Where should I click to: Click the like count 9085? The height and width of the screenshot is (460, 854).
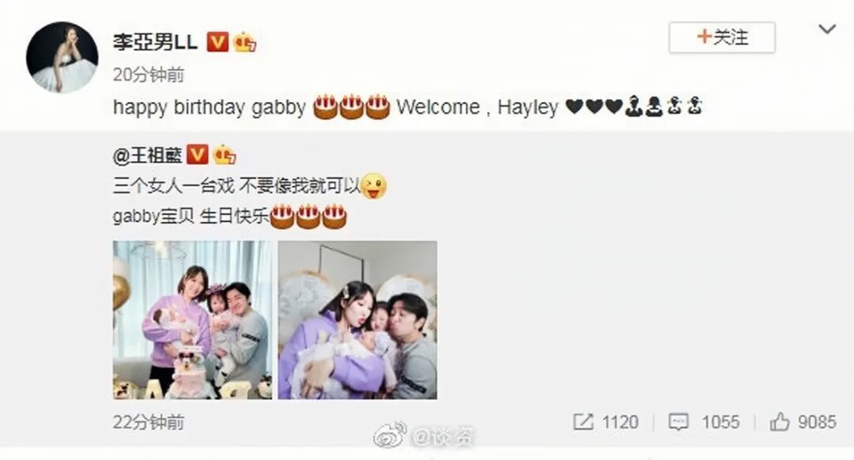click(817, 422)
